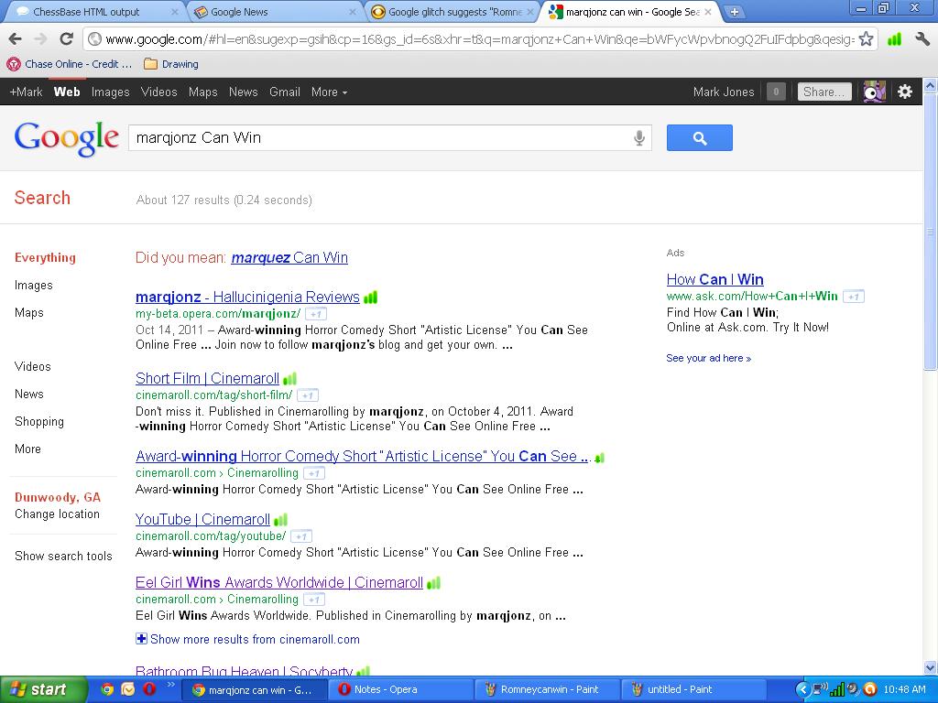The image size is (938, 703).
Task: Click the notifications count box showing 0
Action: coord(776,92)
